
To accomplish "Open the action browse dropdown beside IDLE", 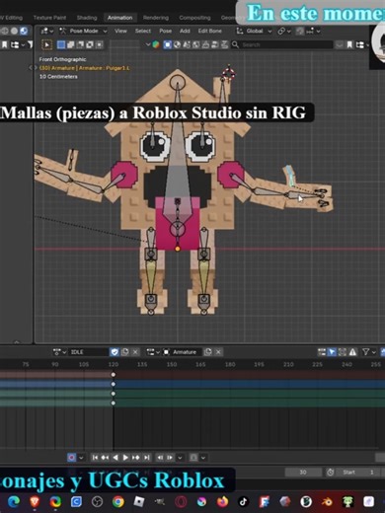I will pyautogui.click(x=59, y=352).
